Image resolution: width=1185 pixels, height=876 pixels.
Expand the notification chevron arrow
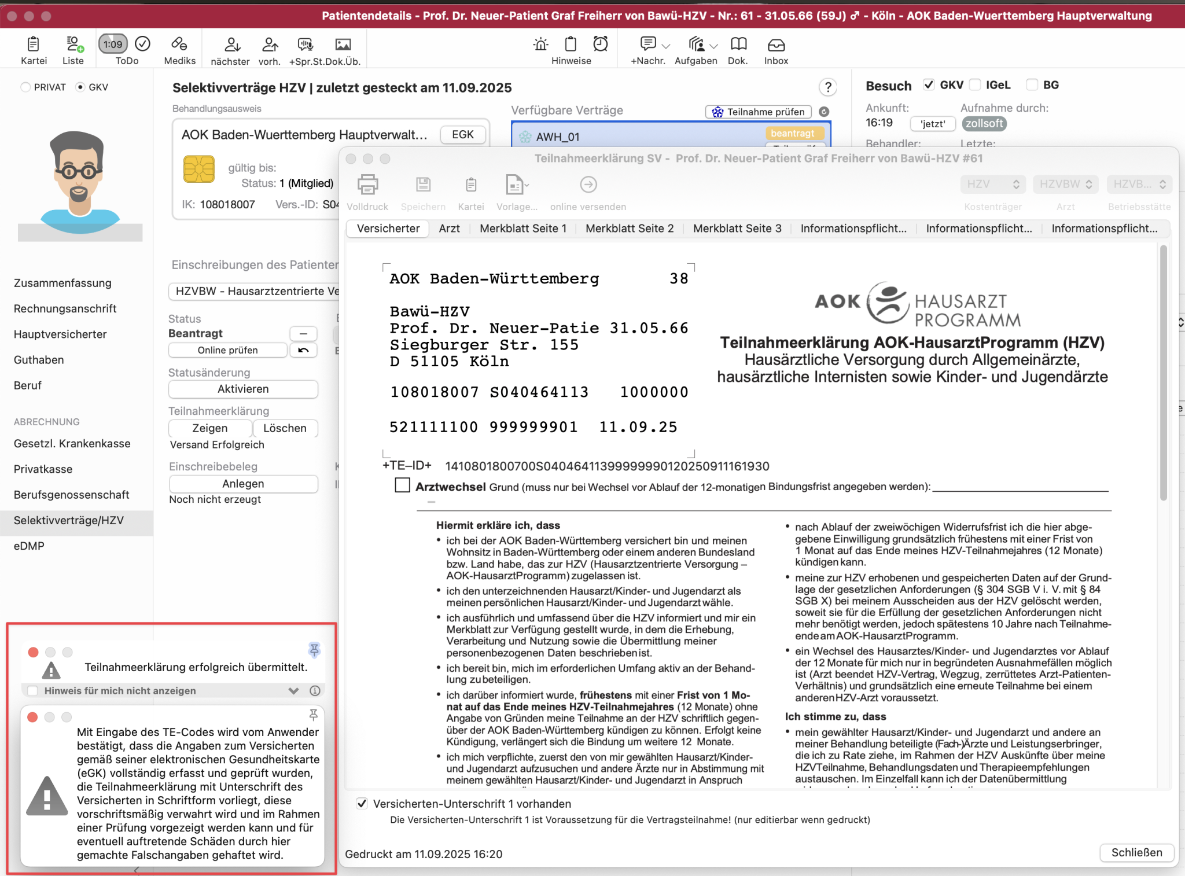pyautogui.click(x=293, y=690)
